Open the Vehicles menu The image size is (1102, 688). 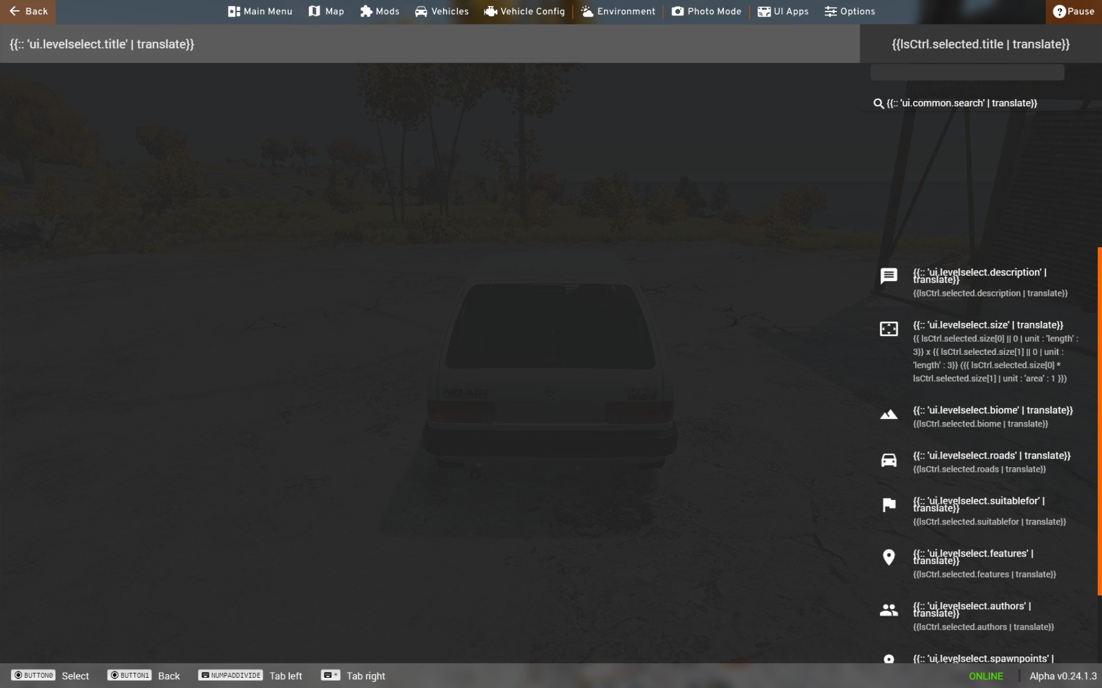point(441,11)
